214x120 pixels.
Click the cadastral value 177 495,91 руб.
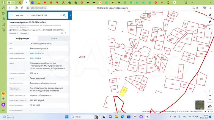pyautogui.click(x=37, y=100)
